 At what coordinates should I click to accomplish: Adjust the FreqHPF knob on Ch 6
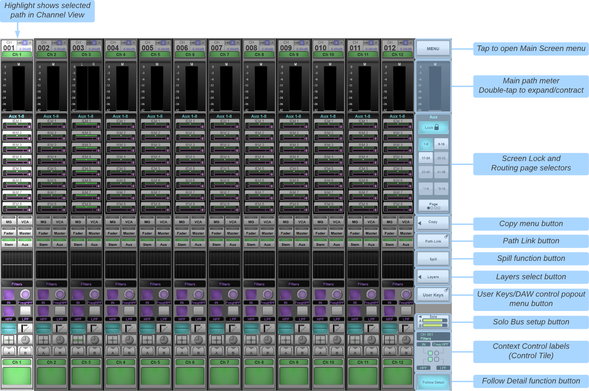(198, 294)
